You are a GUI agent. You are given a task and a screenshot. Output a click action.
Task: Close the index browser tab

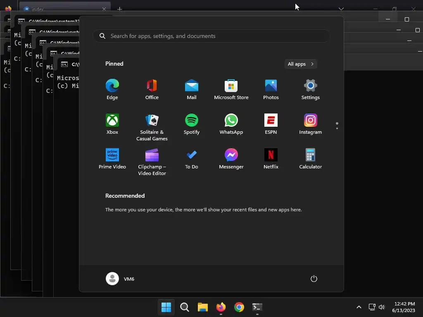click(x=104, y=9)
